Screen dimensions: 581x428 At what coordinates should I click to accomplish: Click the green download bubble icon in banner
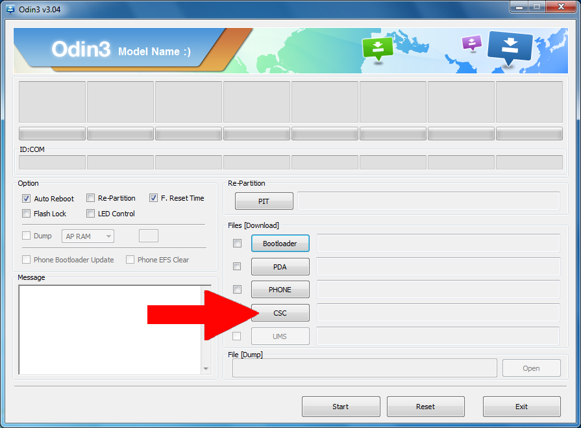click(x=378, y=49)
